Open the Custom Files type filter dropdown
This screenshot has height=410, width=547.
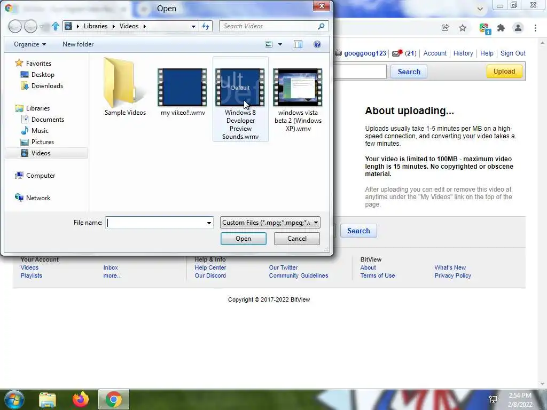tap(270, 223)
